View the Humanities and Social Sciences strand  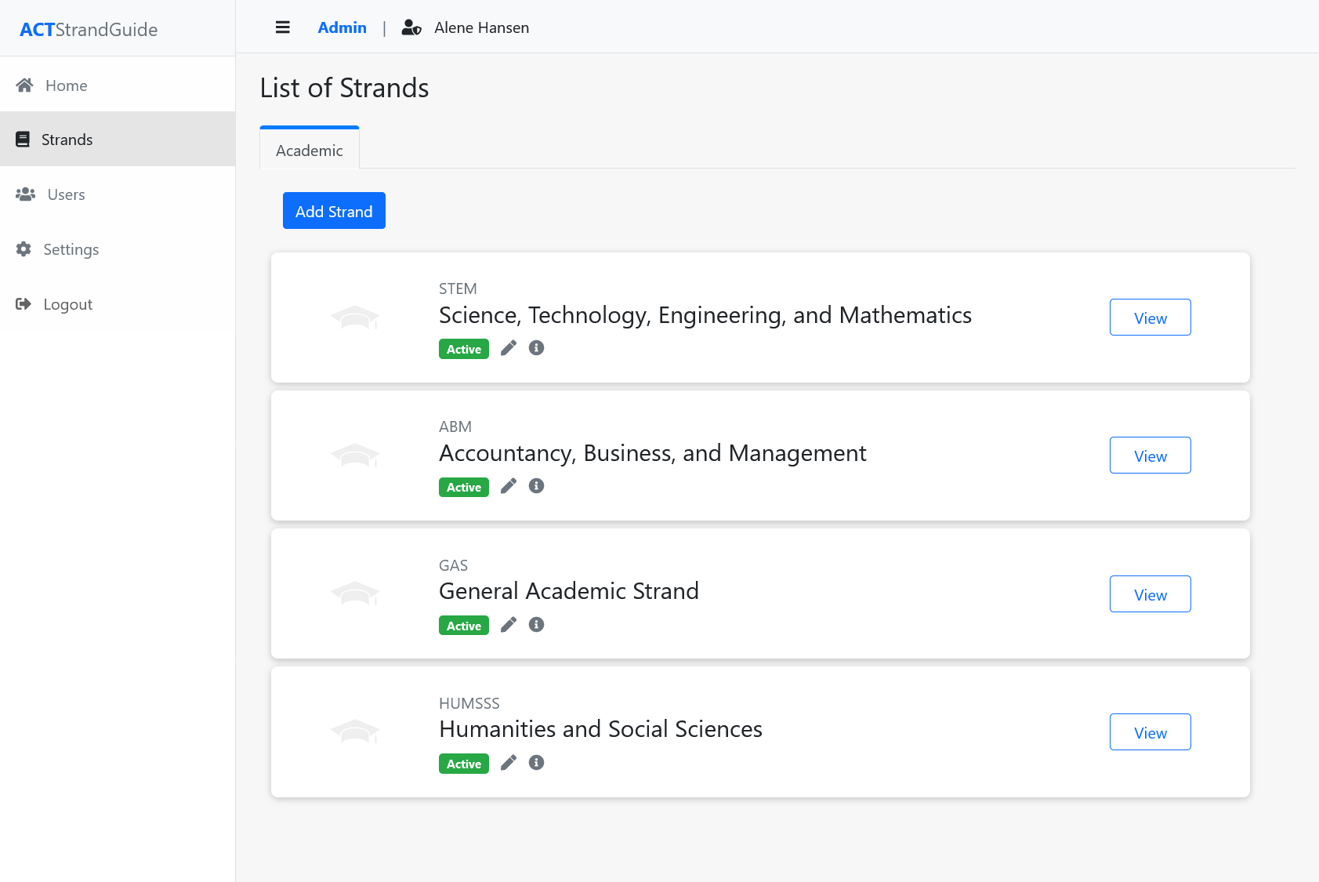(1150, 732)
